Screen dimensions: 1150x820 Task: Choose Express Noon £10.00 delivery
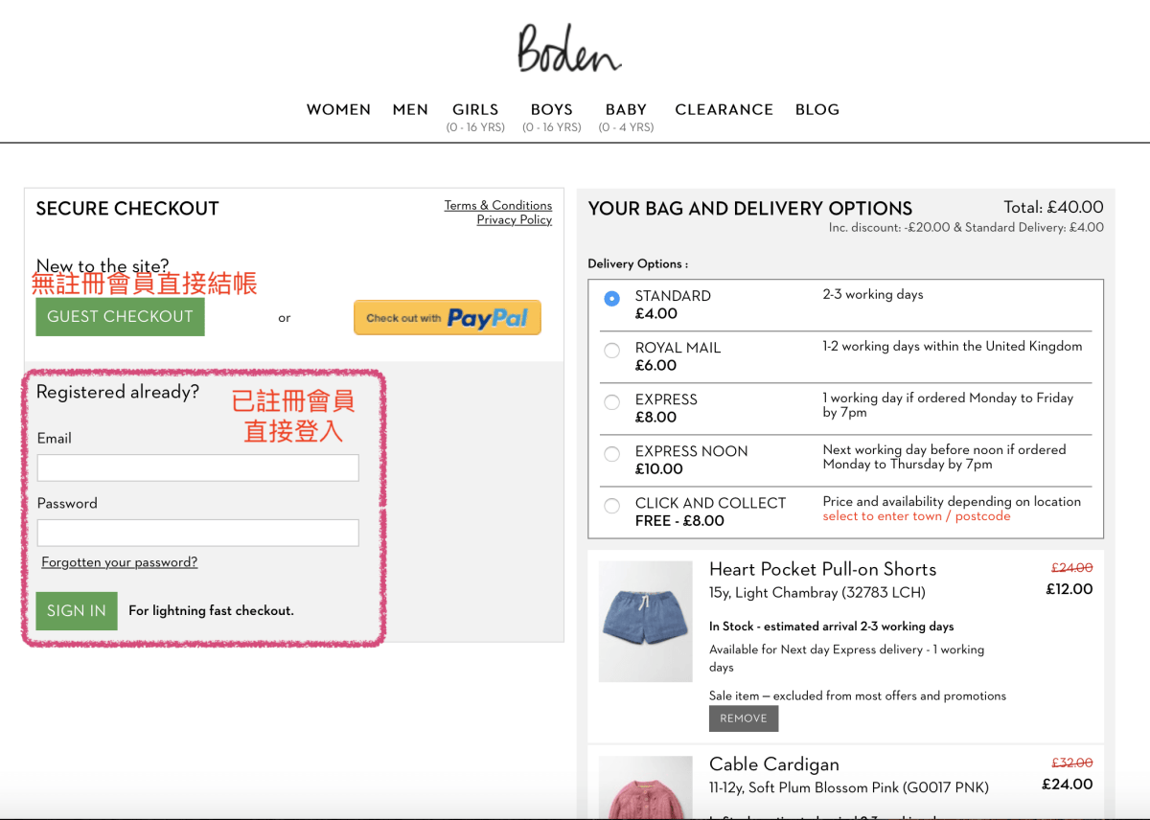[x=612, y=454]
